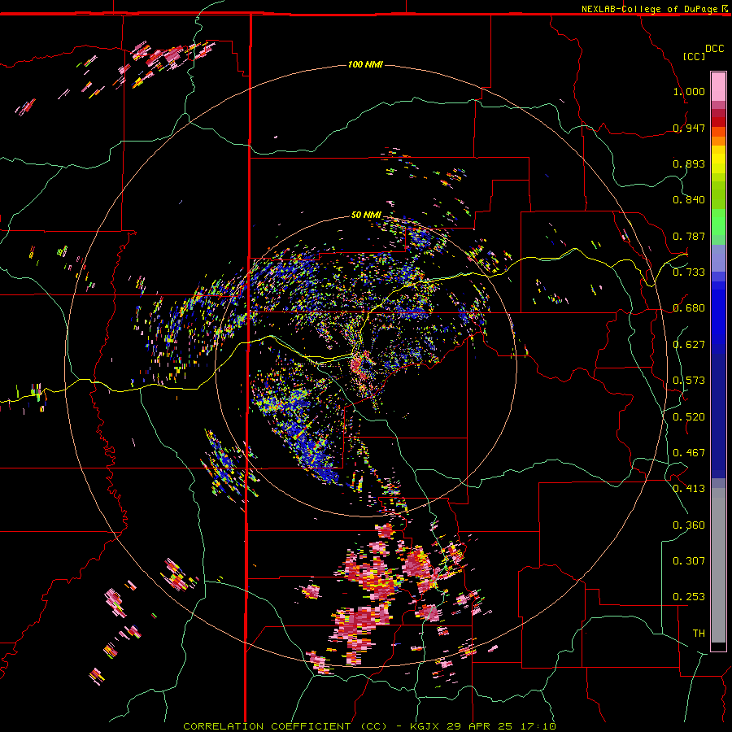
Task: Select the 0.307 legend value
Action: [689, 561]
